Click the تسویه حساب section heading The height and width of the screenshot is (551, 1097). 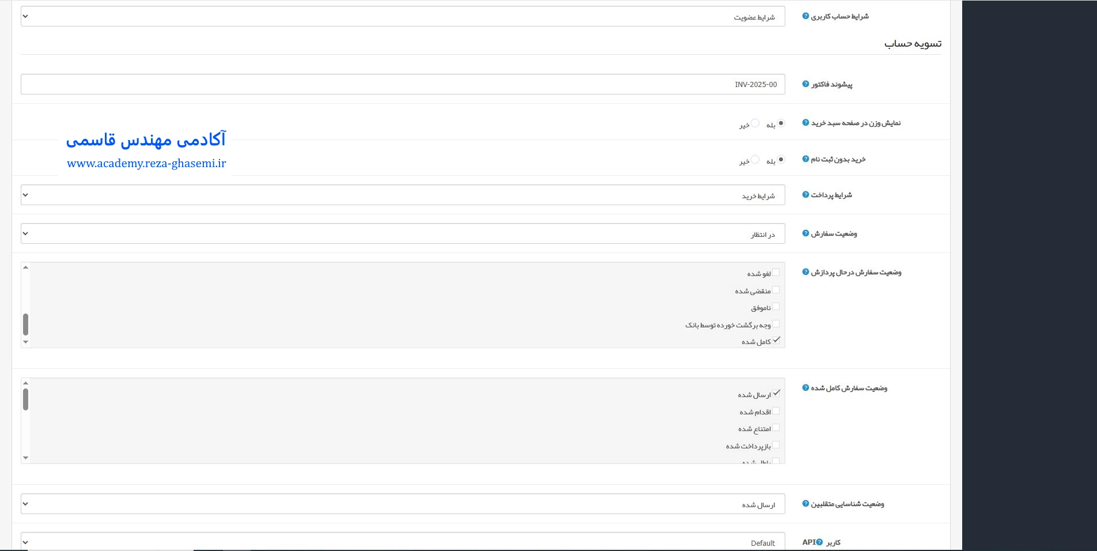(913, 44)
